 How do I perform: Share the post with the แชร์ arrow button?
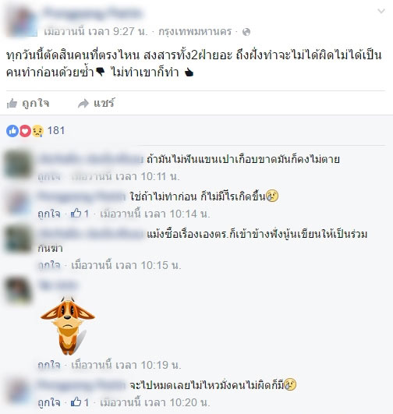(x=96, y=103)
